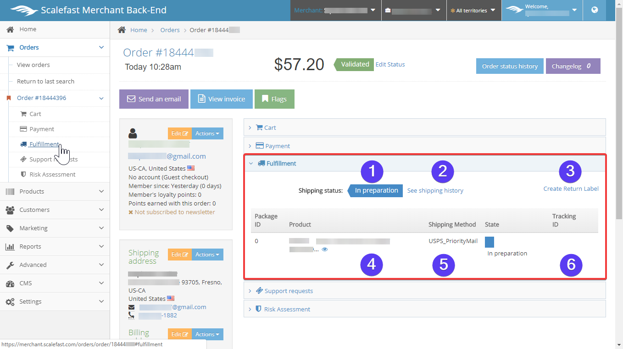The width and height of the screenshot is (623, 349).
Task: Open the Flags button
Action: coord(274,99)
